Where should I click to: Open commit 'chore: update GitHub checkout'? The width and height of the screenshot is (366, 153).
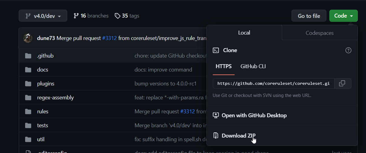click(170, 56)
